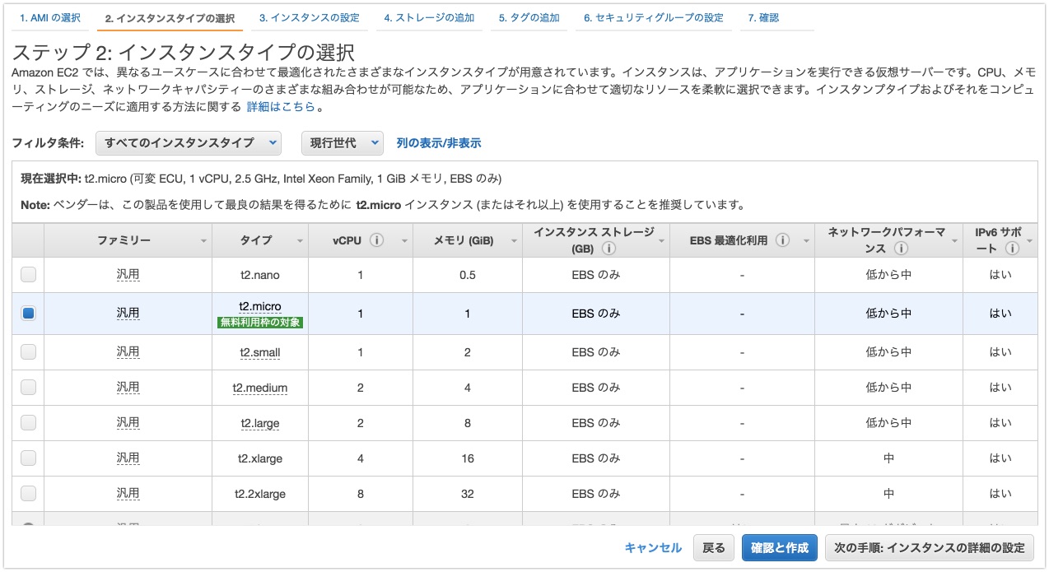Click the ネットワークパフォーマンス info icon
1049x572 pixels.
tap(902, 249)
